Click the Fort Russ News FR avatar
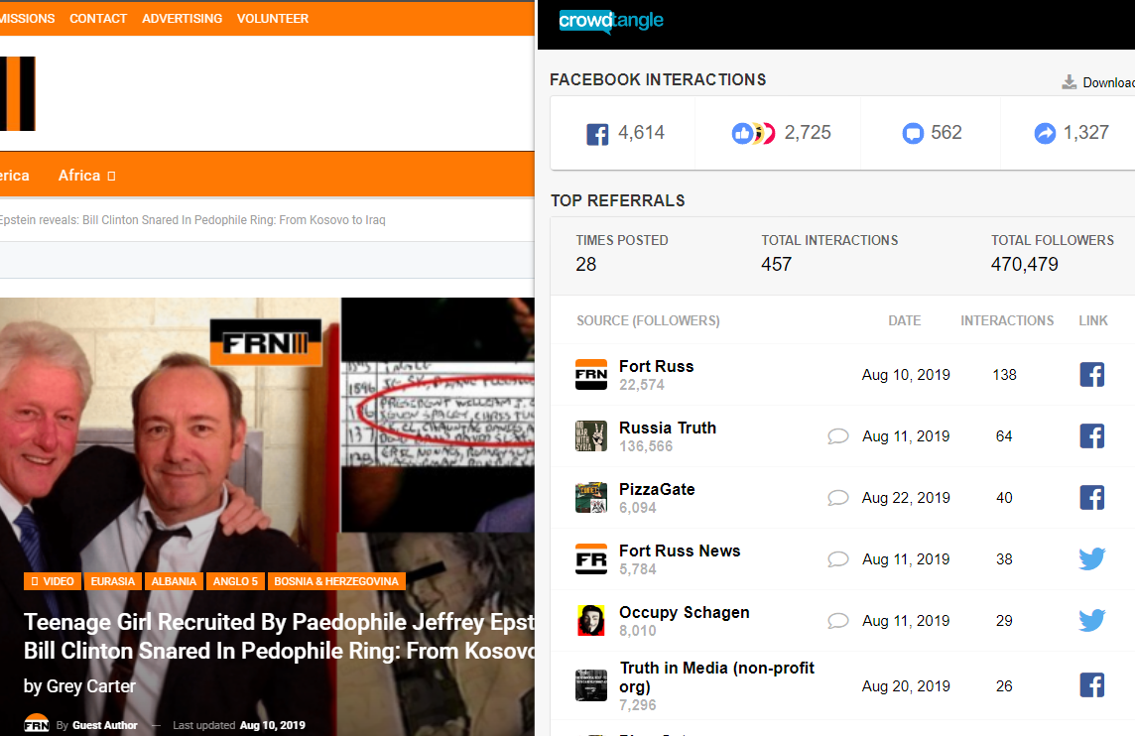 point(591,558)
